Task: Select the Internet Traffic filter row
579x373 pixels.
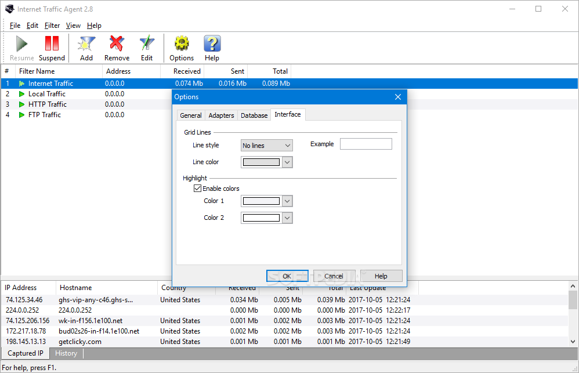Action: pyautogui.click(x=289, y=84)
